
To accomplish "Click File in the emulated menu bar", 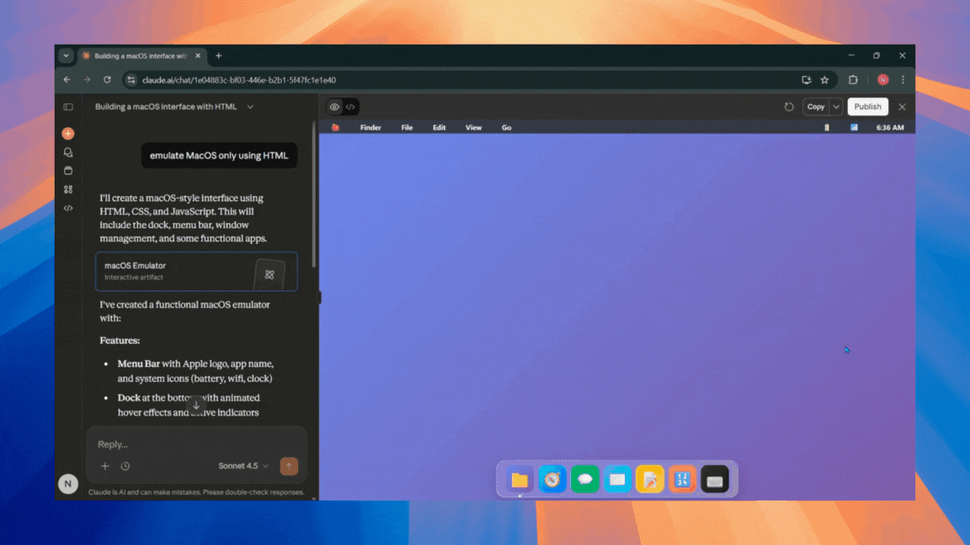I will click(x=407, y=127).
